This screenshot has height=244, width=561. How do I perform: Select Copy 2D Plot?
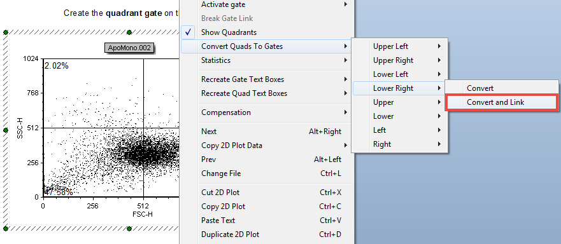click(x=267, y=207)
